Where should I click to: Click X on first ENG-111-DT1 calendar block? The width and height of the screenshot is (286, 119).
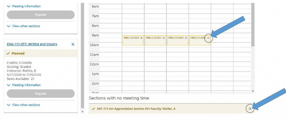pyautogui.click(x=141, y=38)
